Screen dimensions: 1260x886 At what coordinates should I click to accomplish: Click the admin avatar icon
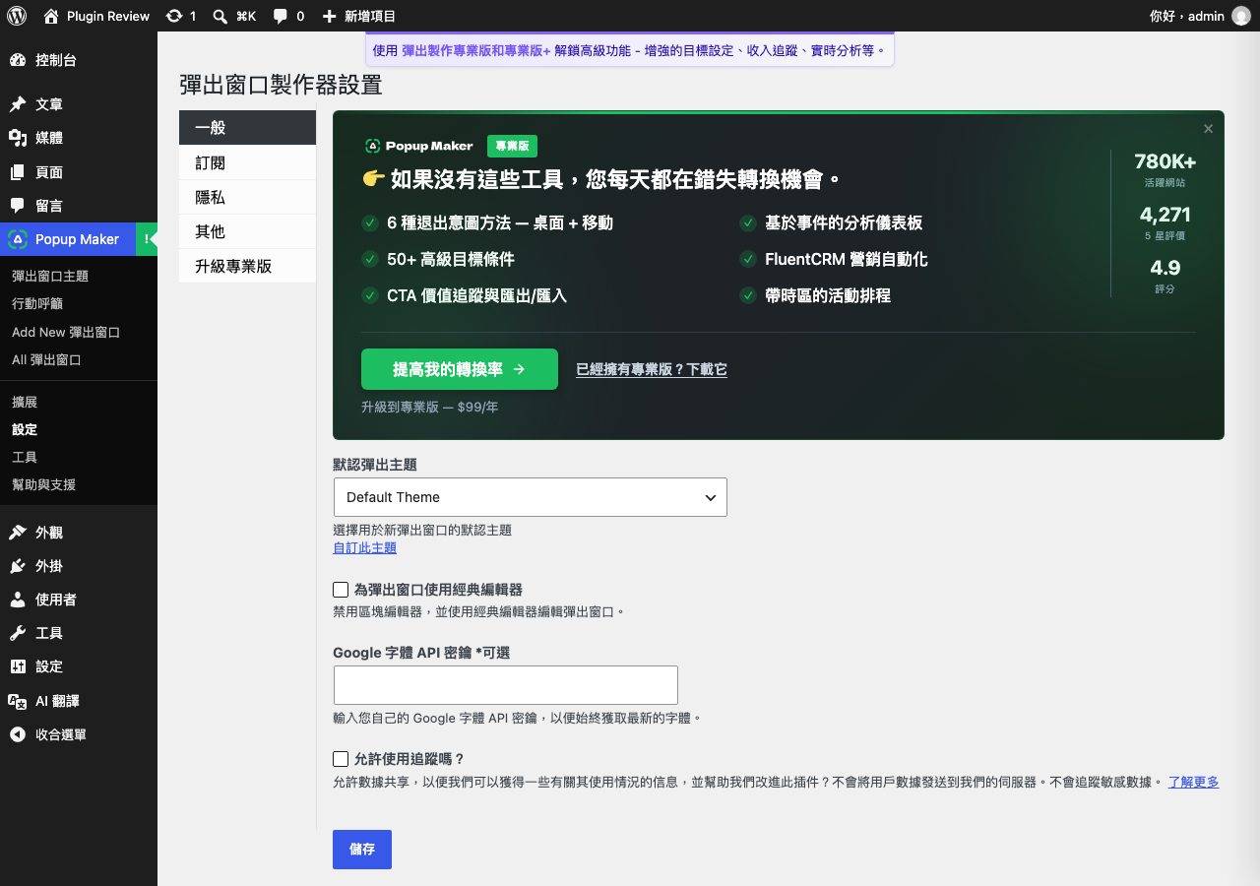click(x=1241, y=16)
